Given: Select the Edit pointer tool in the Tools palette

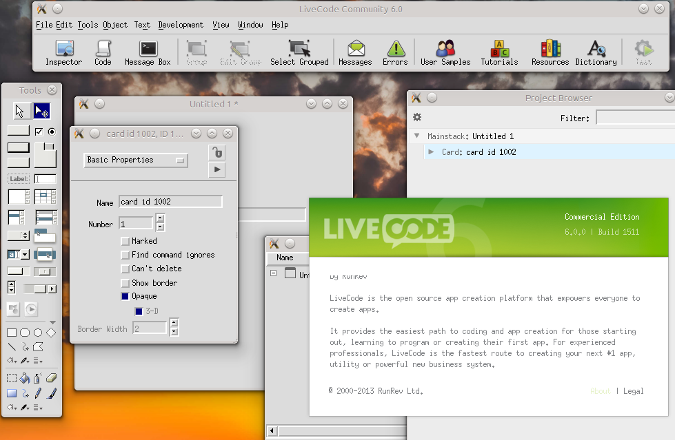Looking at the screenshot, I should tap(41, 111).
